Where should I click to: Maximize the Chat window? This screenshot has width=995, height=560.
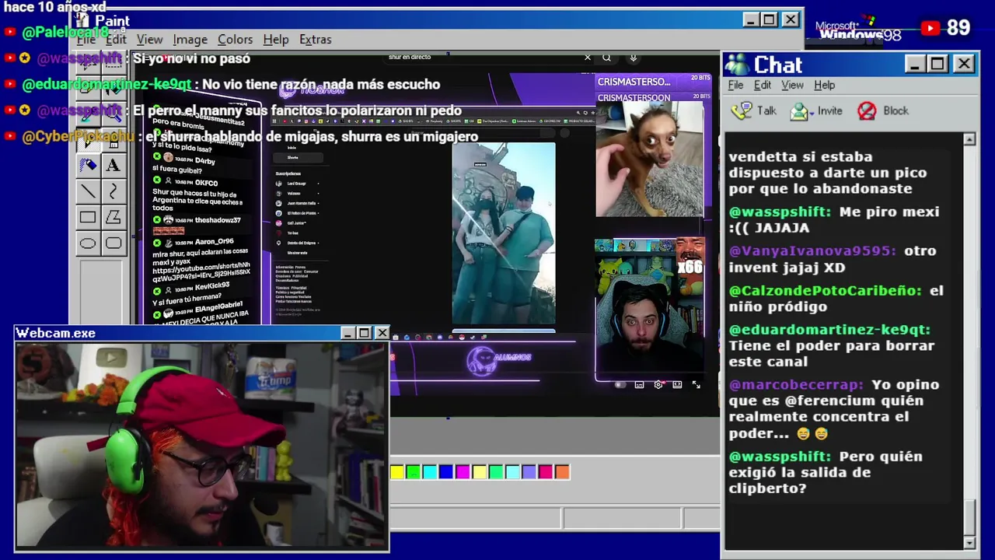click(x=937, y=64)
